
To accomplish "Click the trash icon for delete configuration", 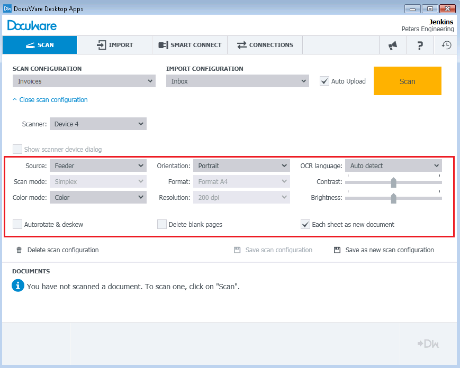I will point(19,250).
